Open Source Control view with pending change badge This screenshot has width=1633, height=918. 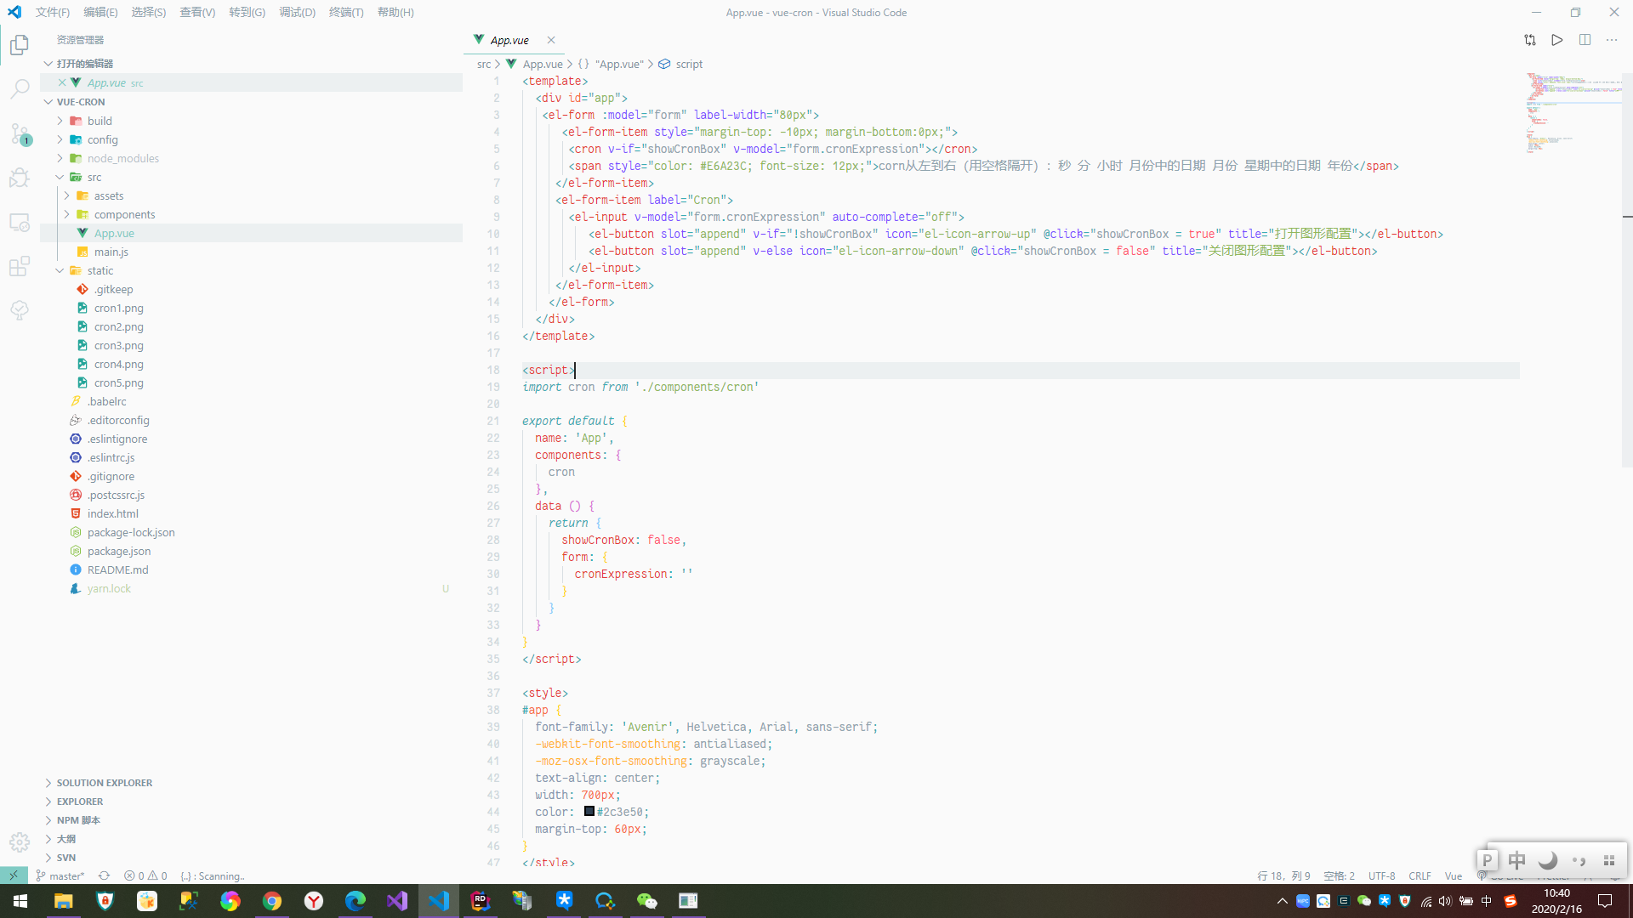pyautogui.click(x=20, y=133)
